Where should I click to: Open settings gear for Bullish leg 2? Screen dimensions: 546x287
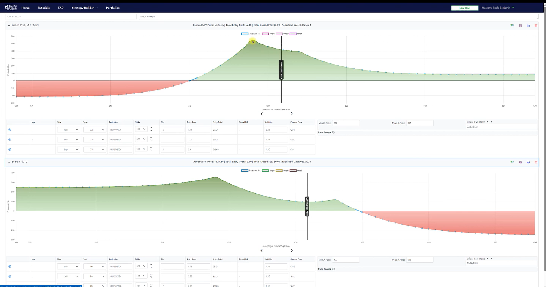click(10, 140)
